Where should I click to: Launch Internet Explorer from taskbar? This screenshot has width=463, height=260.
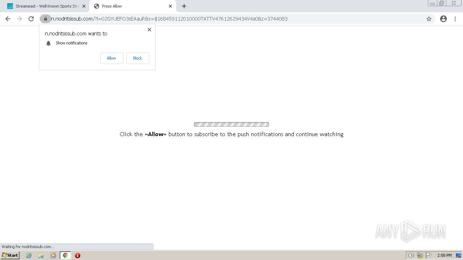tap(29, 255)
